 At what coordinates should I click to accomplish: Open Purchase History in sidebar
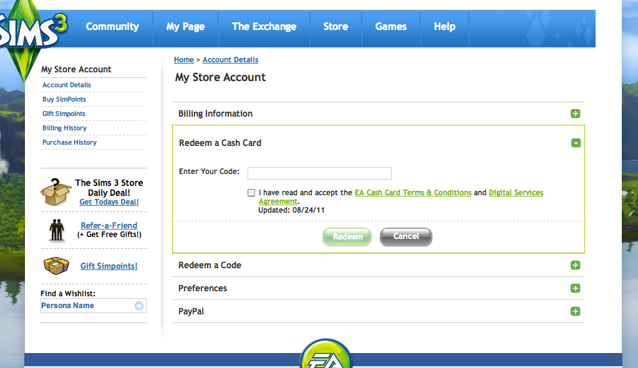click(x=70, y=142)
